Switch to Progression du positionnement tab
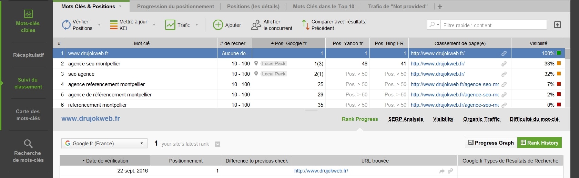 [175, 6]
